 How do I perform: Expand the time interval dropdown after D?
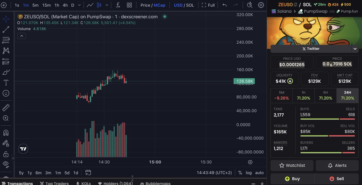pos(79,5)
